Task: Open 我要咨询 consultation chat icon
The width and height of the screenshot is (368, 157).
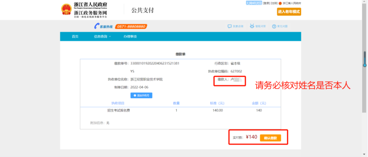Action: (230, 26)
